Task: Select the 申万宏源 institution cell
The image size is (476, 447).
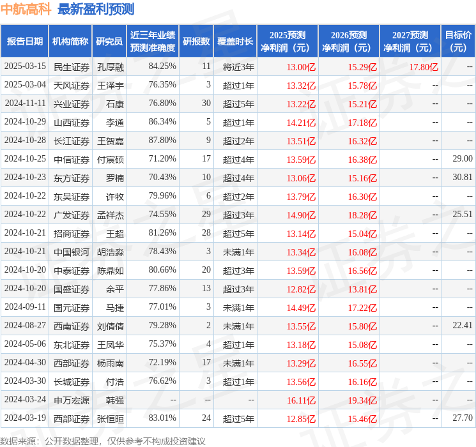Action: click(x=72, y=400)
